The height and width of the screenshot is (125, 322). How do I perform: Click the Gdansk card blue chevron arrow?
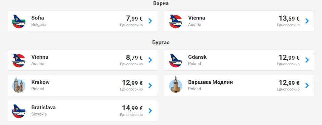tap(307, 60)
